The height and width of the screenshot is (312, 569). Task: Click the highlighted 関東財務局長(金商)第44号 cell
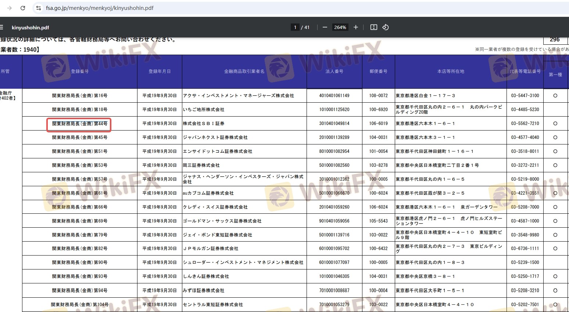[x=79, y=124]
